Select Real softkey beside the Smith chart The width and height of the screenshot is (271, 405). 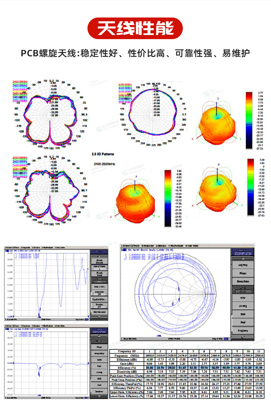pos(243,322)
